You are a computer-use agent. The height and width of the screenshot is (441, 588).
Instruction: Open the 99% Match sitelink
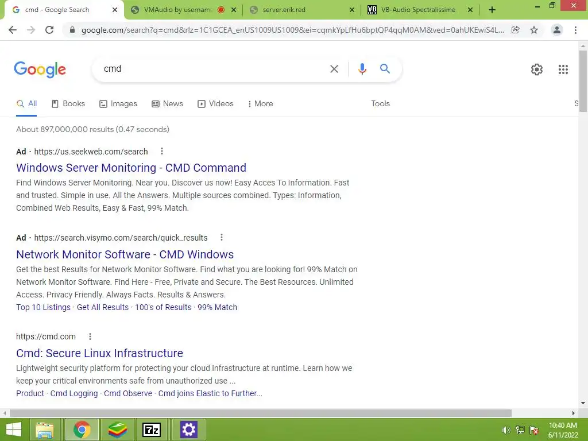click(x=217, y=307)
